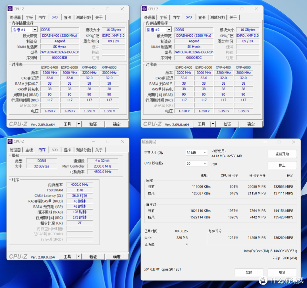Click 停止 button to stop benchmark
This screenshot has height=288, width=307.
[282, 165]
